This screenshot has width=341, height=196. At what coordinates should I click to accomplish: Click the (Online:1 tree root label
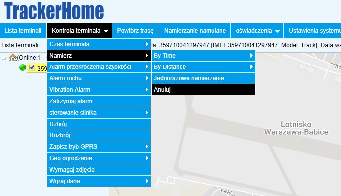[29, 58]
